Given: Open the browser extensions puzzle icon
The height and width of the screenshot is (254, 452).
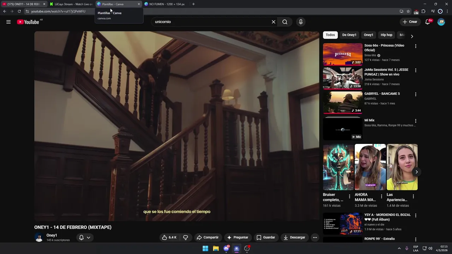Looking at the screenshot, I should coord(423,11).
